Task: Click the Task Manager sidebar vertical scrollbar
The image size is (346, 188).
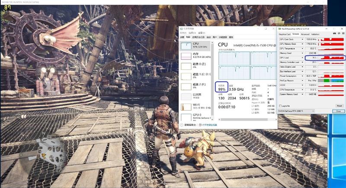Action: click(212, 80)
